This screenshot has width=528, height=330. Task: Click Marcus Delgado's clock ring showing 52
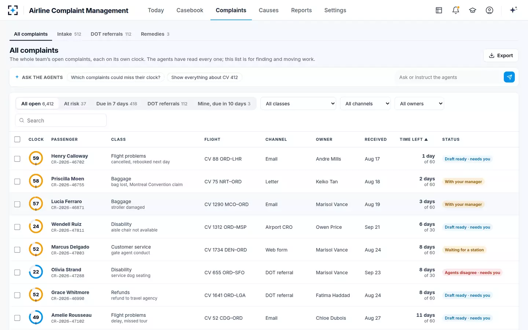coord(36,249)
